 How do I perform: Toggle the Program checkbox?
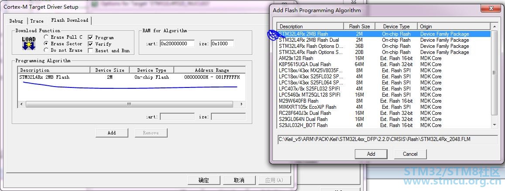(x=90, y=37)
